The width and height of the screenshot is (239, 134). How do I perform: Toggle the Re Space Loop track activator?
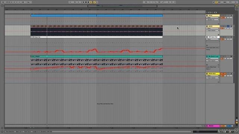[223, 56]
